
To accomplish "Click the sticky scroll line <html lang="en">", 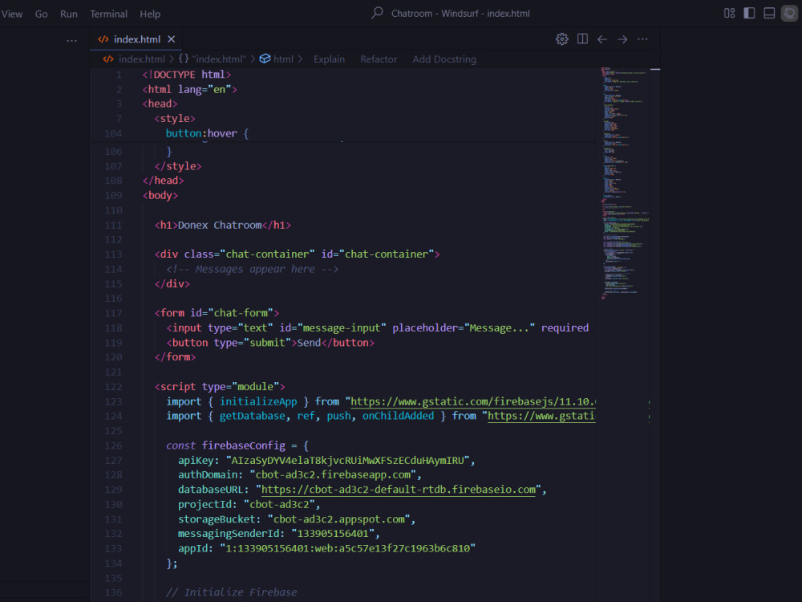I will tap(190, 90).
